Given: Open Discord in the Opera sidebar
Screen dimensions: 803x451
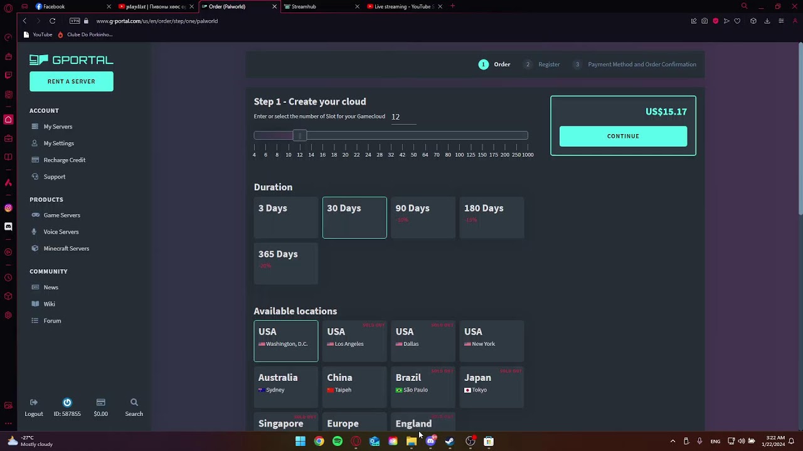Looking at the screenshot, I should (8, 227).
